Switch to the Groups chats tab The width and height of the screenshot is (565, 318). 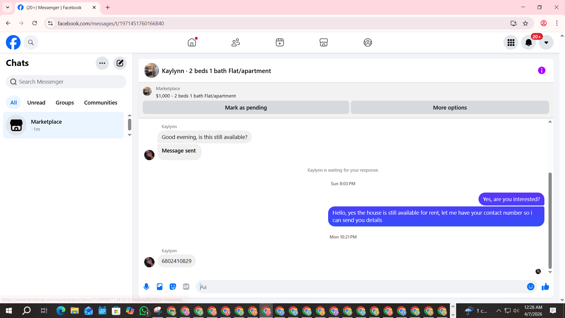click(65, 102)
